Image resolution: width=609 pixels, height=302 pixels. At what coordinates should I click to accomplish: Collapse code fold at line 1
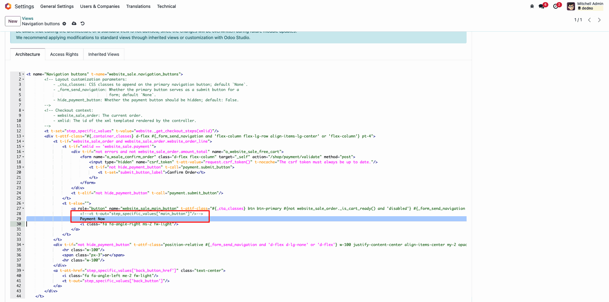click(x=23, y=74)
